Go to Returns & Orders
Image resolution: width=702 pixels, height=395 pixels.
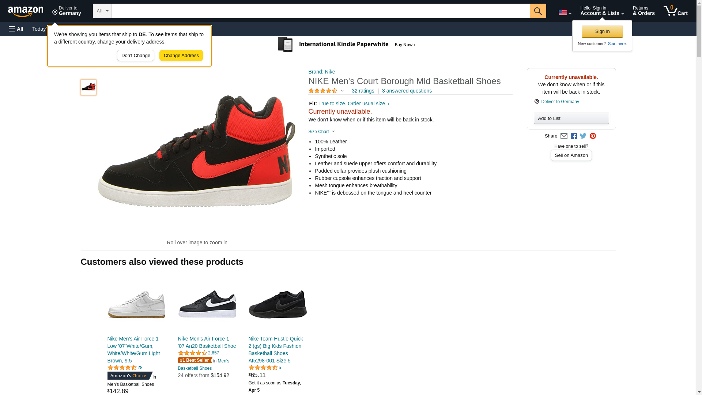coord(643,11)
